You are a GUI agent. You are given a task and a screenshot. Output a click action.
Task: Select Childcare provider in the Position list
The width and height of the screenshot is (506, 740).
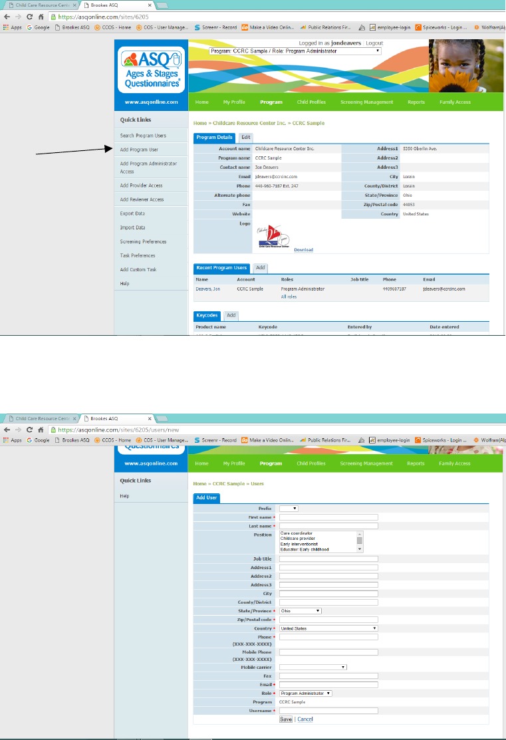[x=299, y=539]
